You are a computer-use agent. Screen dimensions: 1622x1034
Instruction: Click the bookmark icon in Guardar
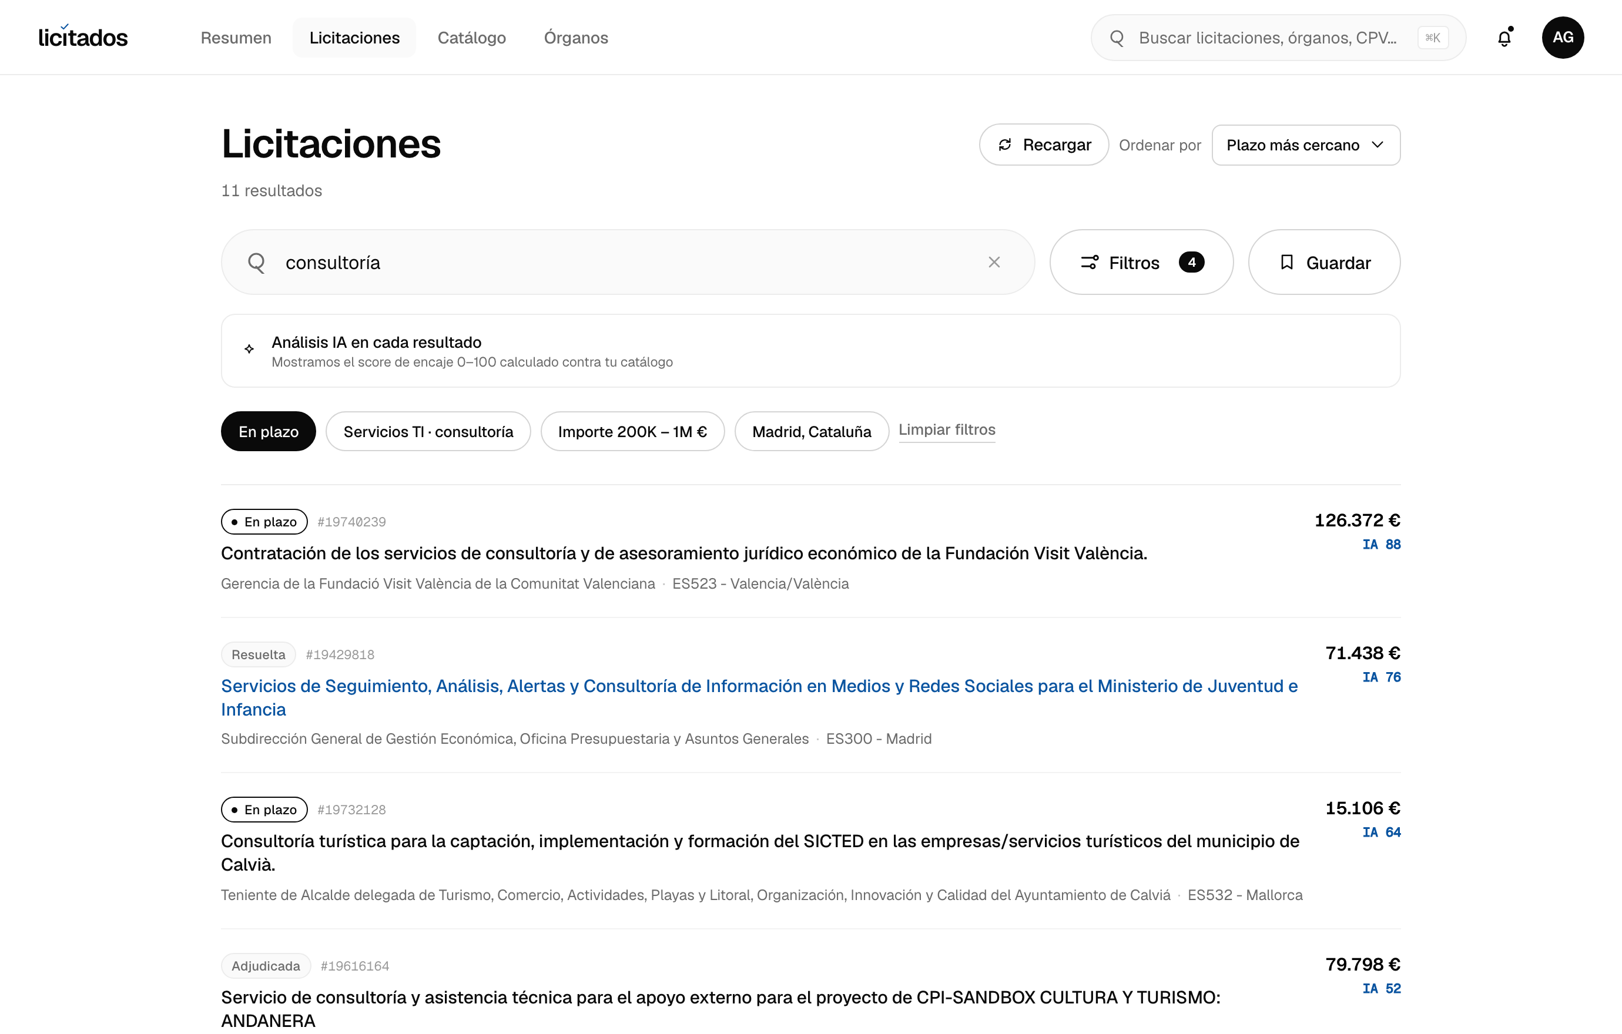[1287, 262]
